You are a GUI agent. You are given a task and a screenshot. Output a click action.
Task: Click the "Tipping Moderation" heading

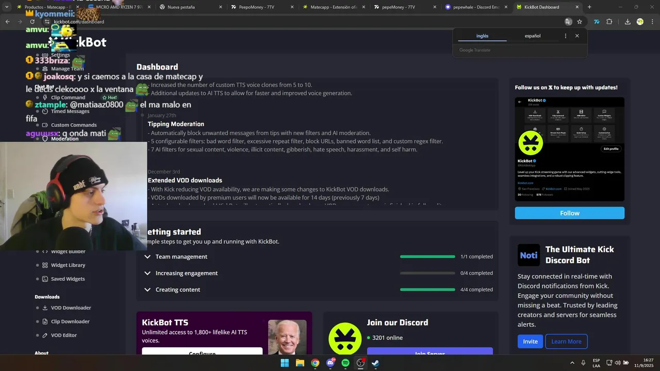(176, 124)
